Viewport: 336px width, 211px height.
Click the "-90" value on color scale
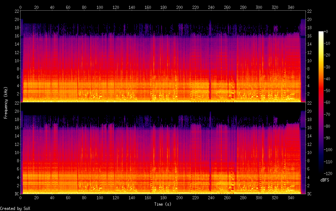(327, 138)
